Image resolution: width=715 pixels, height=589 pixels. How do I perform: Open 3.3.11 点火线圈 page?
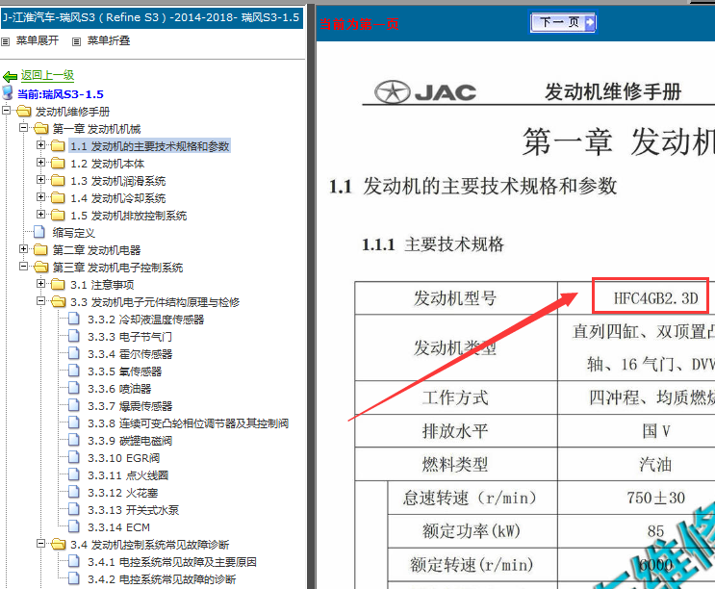point(128,475)
